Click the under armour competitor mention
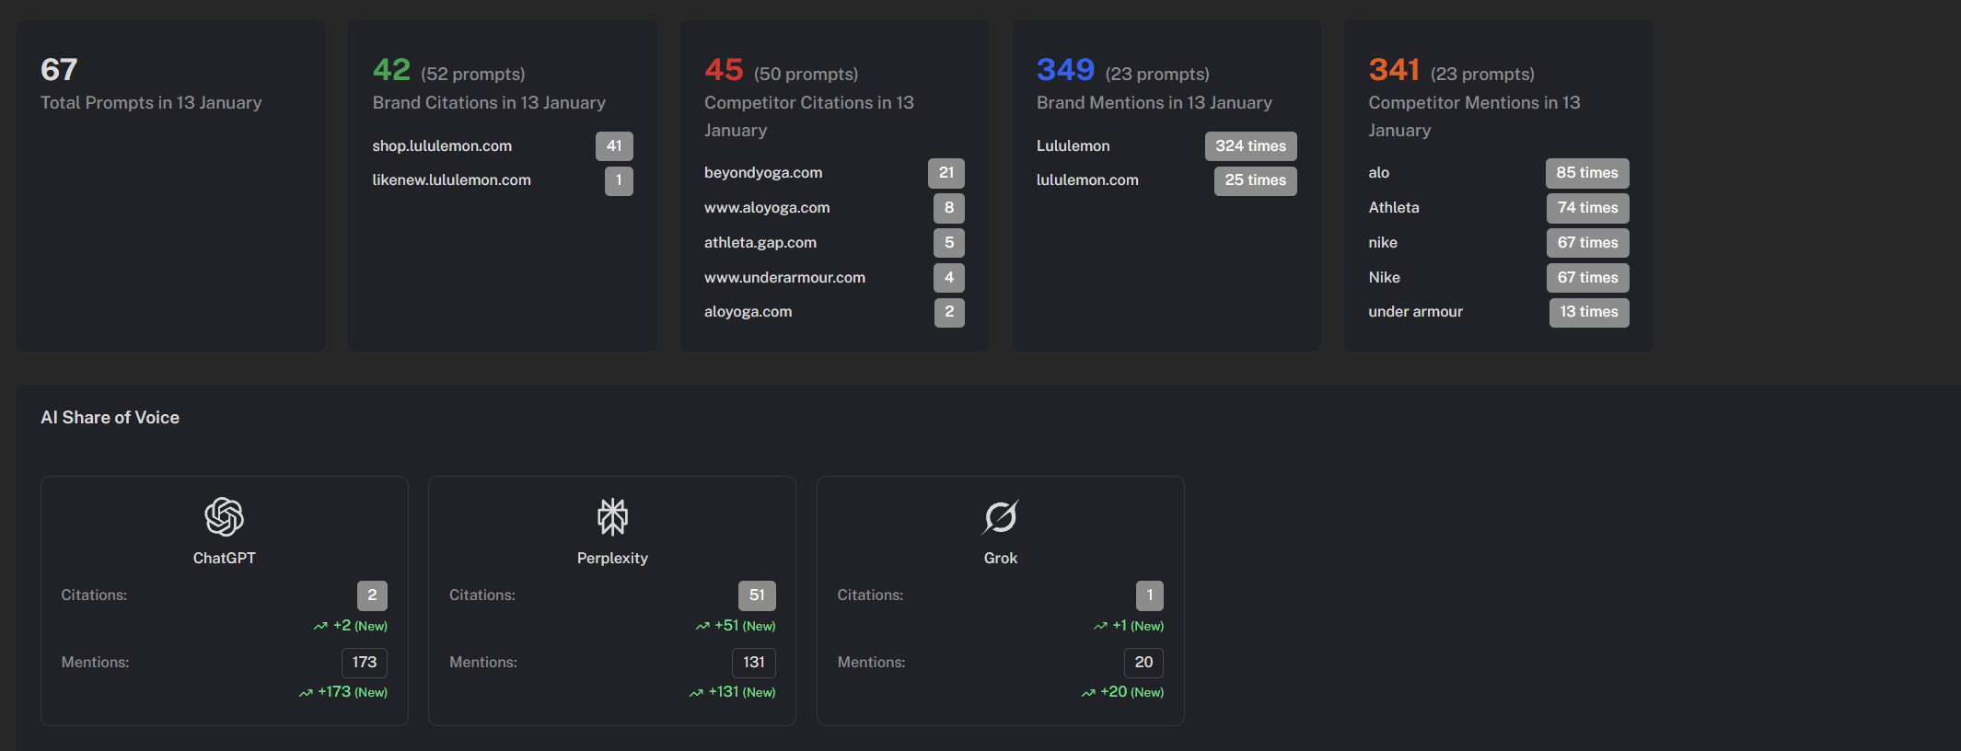The height and width of the screenshot is (751, 1961). [x=1415, y=312]
